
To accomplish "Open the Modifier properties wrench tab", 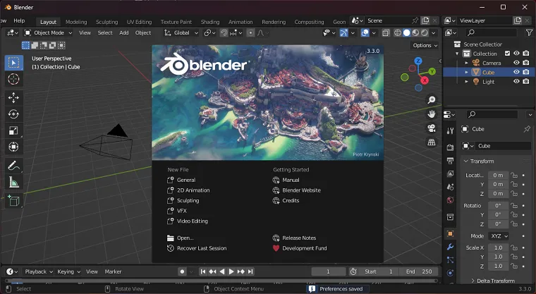I will tap(450, 247).
